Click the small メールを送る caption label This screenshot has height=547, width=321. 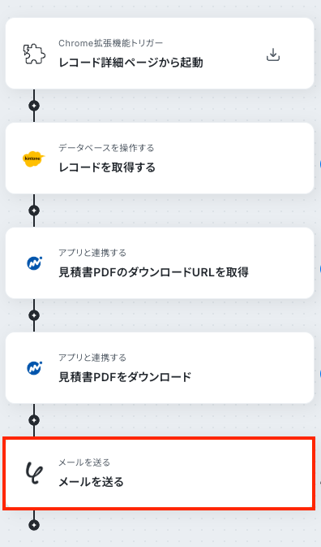pos(84,462)
